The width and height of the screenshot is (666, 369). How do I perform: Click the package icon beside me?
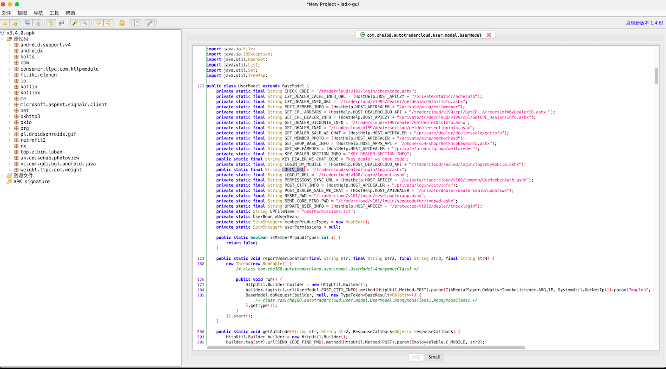(x=17, y=99)
